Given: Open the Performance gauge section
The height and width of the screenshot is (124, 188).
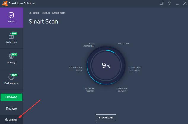Looking at the screenshot, I should tap(11, 79).
